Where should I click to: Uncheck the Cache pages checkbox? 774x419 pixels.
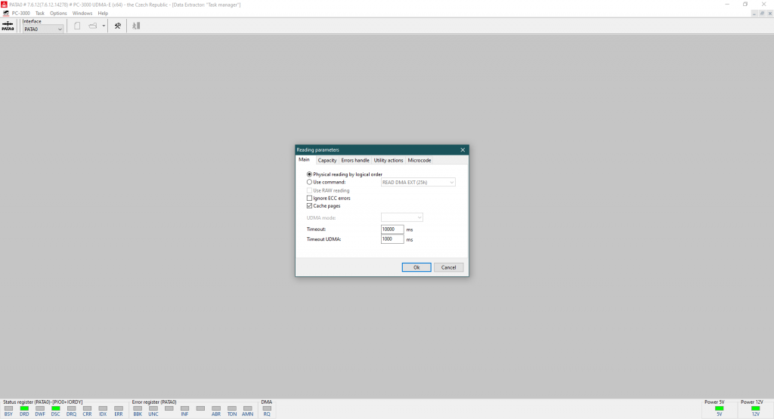click(x=309, y=205)
